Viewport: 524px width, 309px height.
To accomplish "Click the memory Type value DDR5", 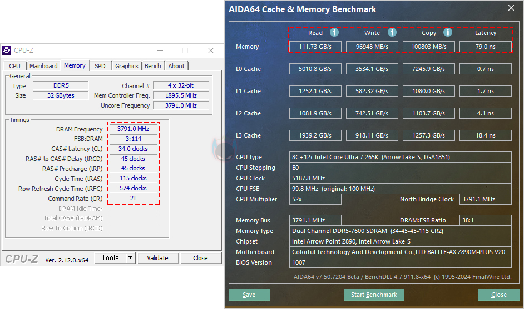I will click(61, 85).
